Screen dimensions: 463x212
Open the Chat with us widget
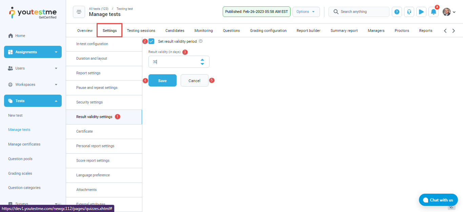pos(438,200)
